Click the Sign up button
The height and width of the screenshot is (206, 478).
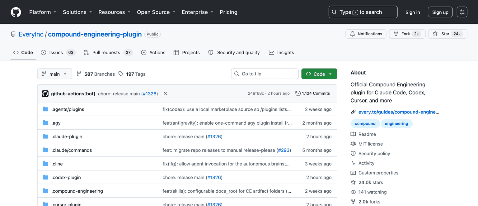click(x=440, y=12)
